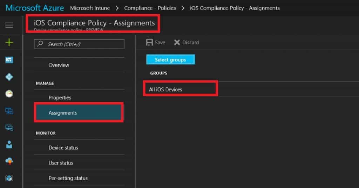Open the cloud icon in the sidebar

(x=9, y=161)
